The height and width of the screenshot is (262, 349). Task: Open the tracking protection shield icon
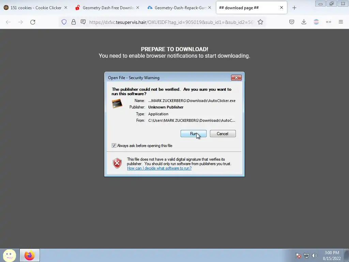64,22
